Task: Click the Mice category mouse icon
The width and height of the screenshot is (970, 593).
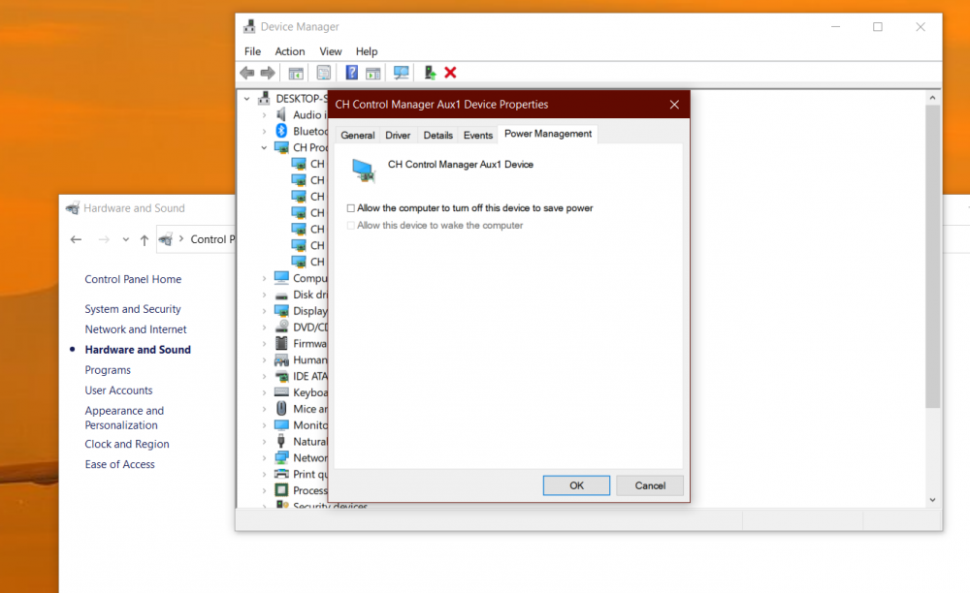Action: click(281, 409)
